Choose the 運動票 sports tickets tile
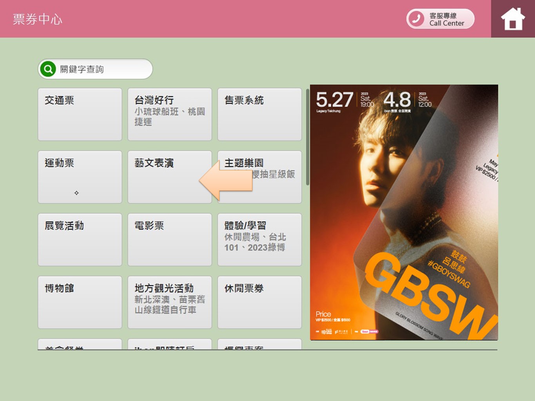535x401 pixels. (x=80, y=177)
